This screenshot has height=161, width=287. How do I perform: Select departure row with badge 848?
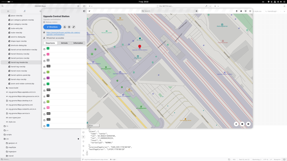[x=65, y=90]
